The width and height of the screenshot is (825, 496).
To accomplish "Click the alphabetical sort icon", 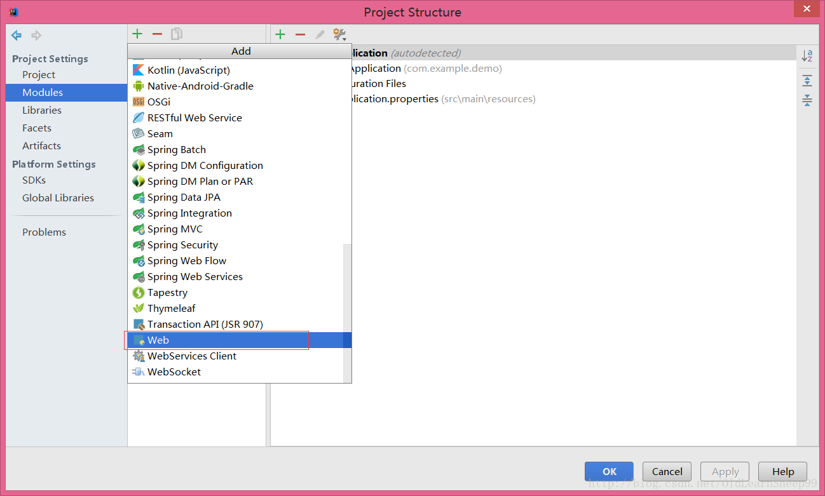I will (x=807, y=56).
